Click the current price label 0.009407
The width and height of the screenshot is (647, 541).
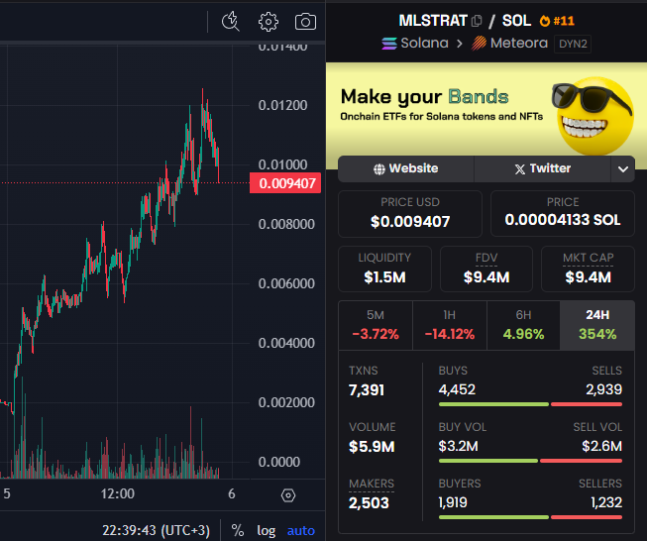pos(285,182)
